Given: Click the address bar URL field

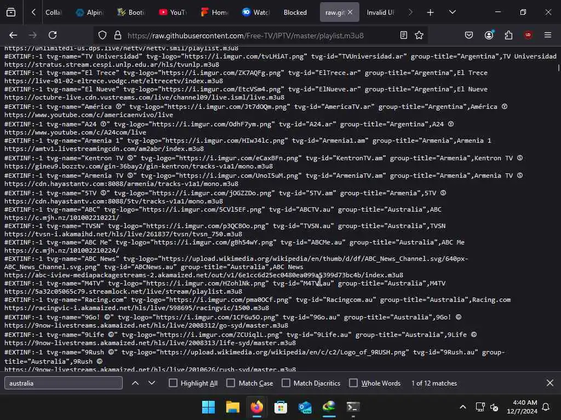Looking at the screenshot, I should pyautogui.click(x=245, y=36).
